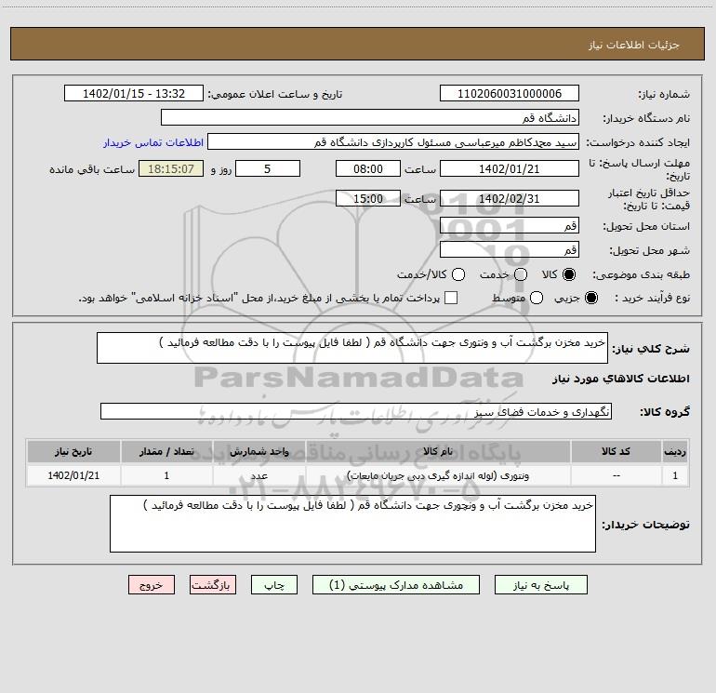Click the need date cell 1402/01/21

[x=73, y=475]
